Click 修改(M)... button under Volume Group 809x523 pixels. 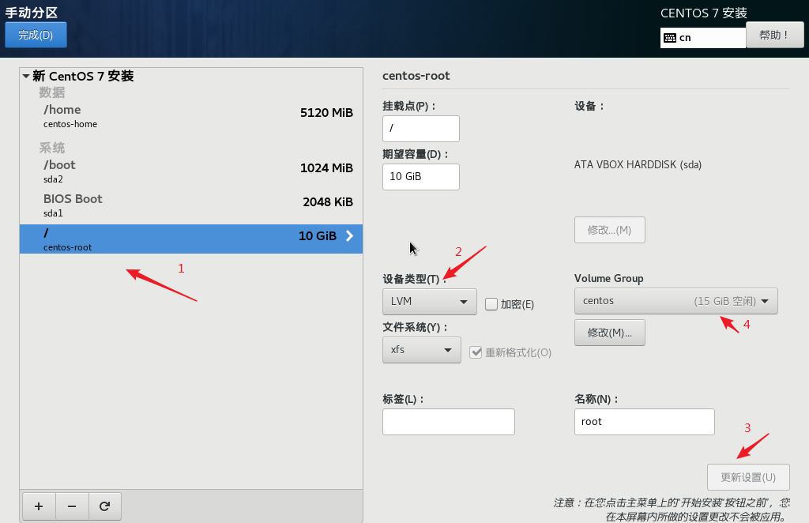609,333
